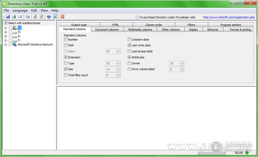Click the C: drive icon in tree
This screenshot has height=157, width=258.
[x=15, y=28]
